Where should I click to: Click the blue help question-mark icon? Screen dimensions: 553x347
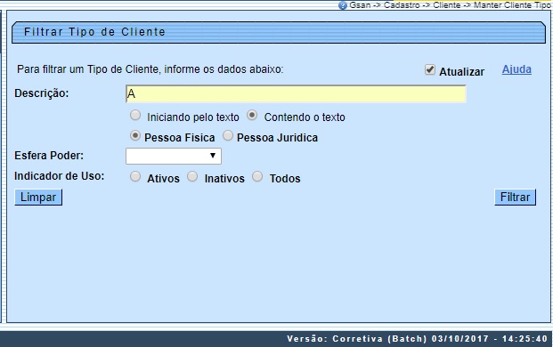[x=343, y=5]
